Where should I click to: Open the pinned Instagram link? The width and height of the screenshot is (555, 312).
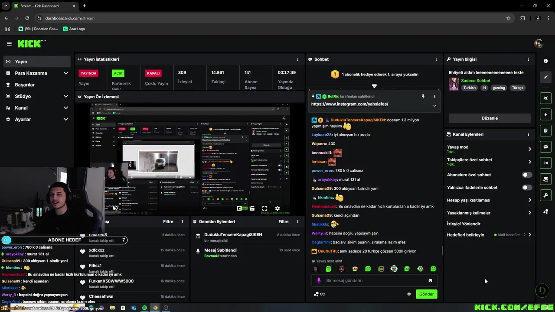[x=349, y=104]
